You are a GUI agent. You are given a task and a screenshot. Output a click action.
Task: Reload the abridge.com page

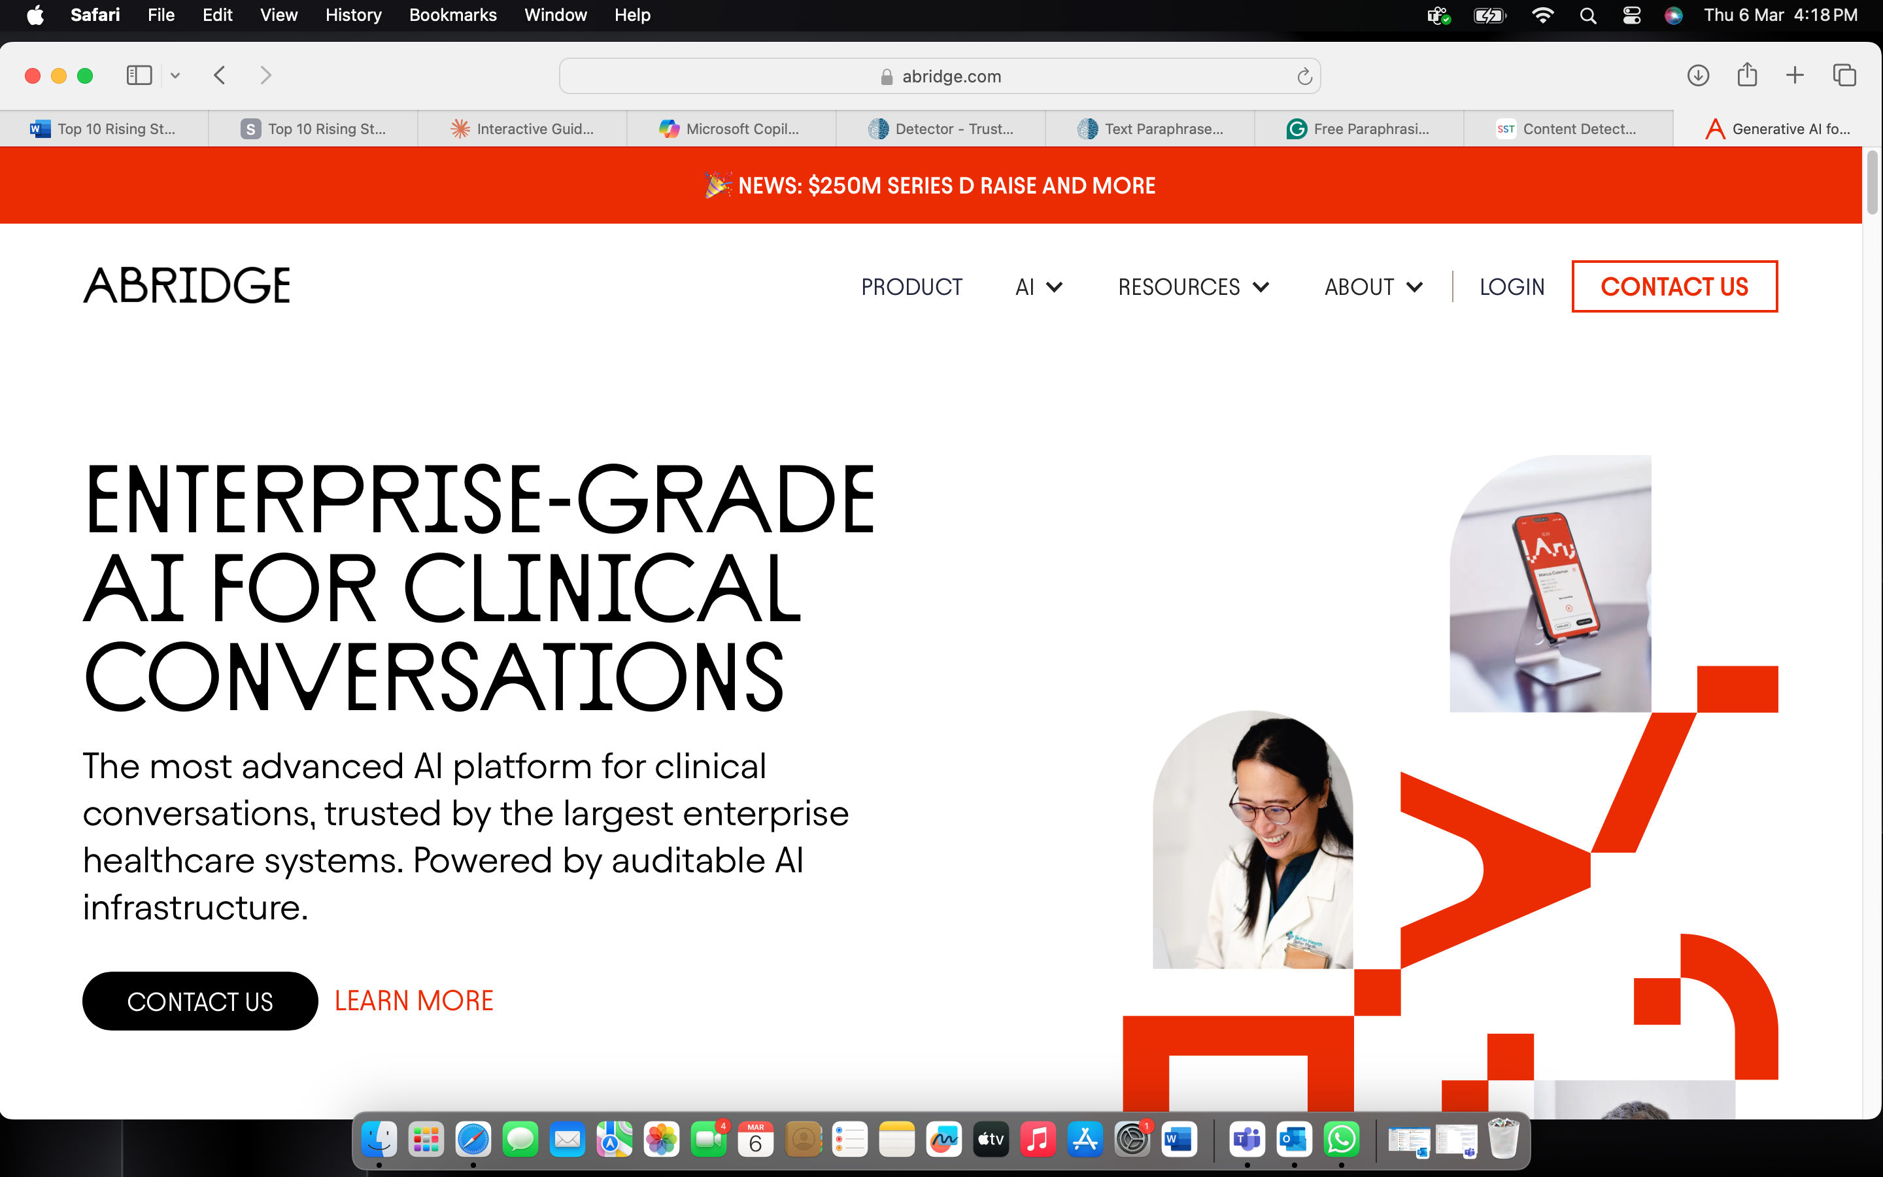coord(1304,77)
